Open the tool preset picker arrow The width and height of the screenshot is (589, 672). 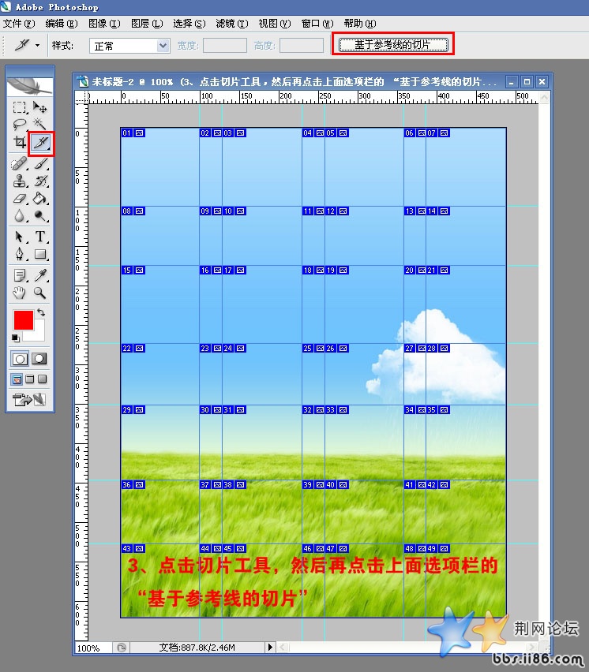coord(37,46)
